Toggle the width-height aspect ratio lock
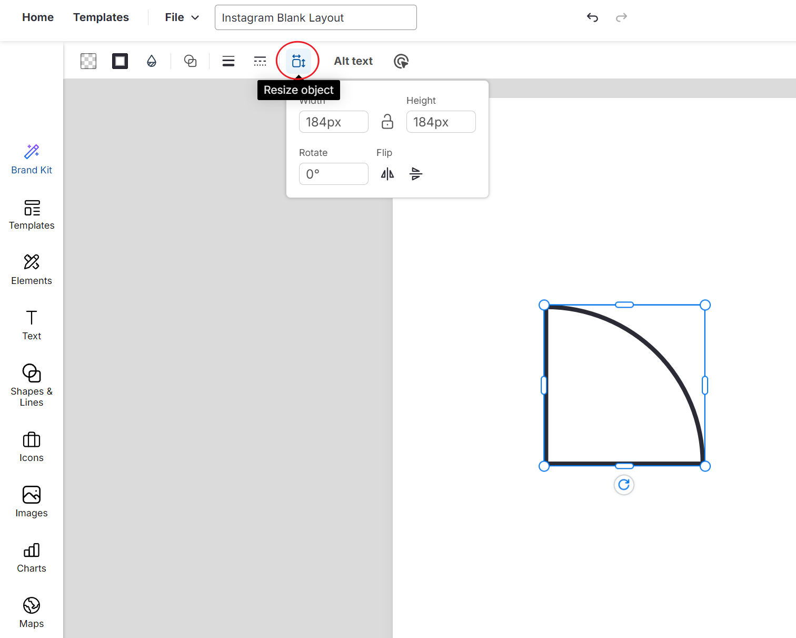The height and width of the screenshot is (638, 796). click(x=387, y=122)
